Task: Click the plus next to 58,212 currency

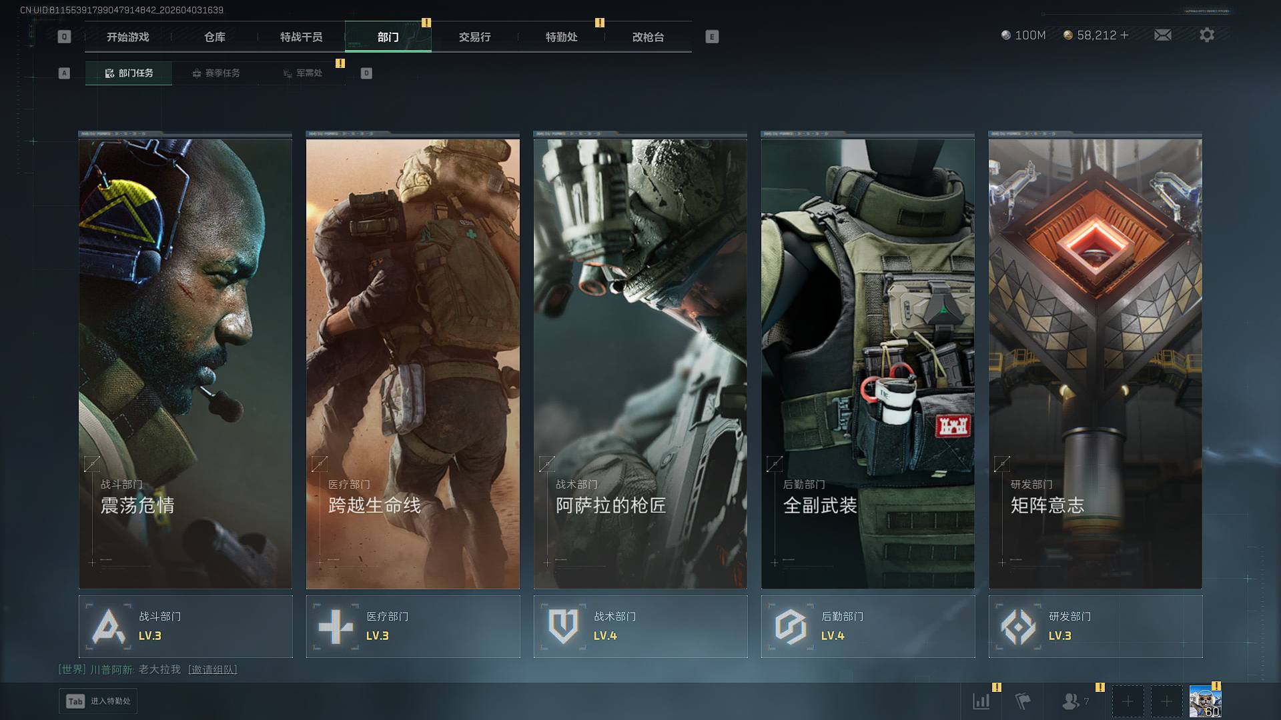Action: tap(1125, 35)
